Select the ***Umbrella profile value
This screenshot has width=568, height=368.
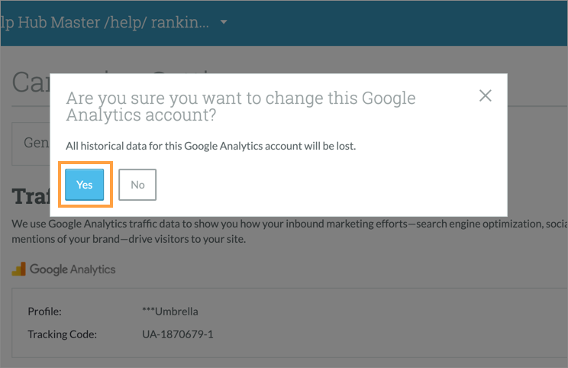pos(170,312)
